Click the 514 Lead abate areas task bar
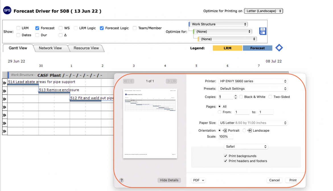The height and width of the screenshot is (191, 333). click(23, 85)
